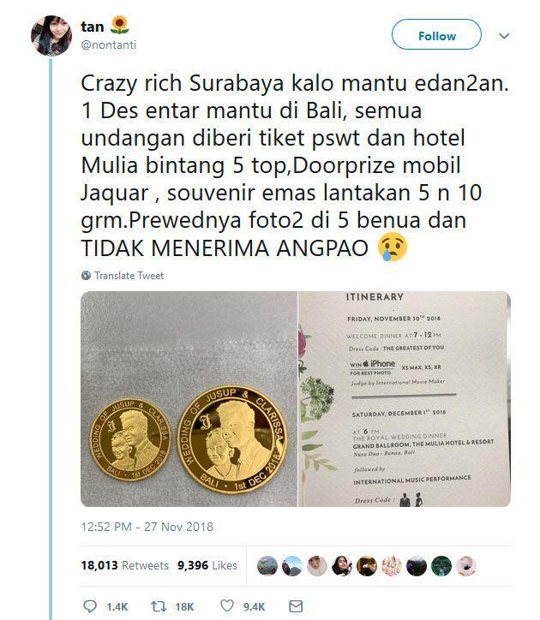540x620 pixels.
Task: Open the tweet options chevron dropdown
Action: (x=504, y=36)
